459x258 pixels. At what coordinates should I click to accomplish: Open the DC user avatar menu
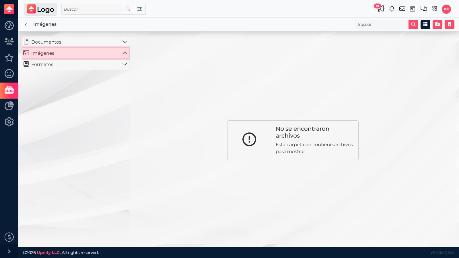point(446,9)
